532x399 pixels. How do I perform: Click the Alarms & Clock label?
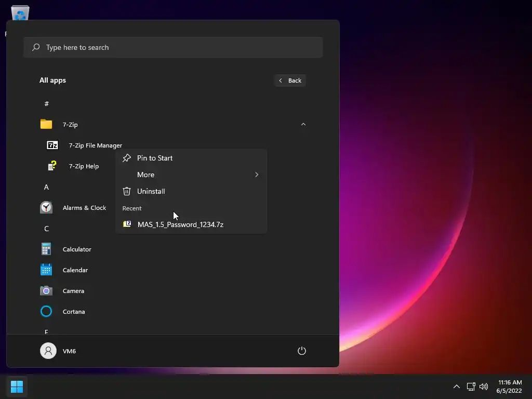84,208
